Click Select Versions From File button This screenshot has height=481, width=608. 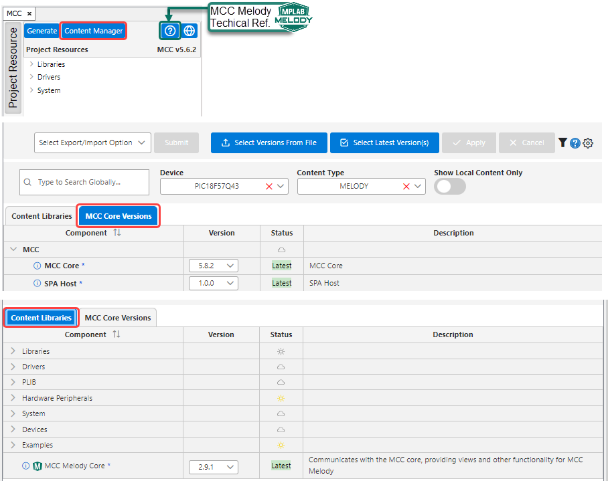tap(269, 142)
